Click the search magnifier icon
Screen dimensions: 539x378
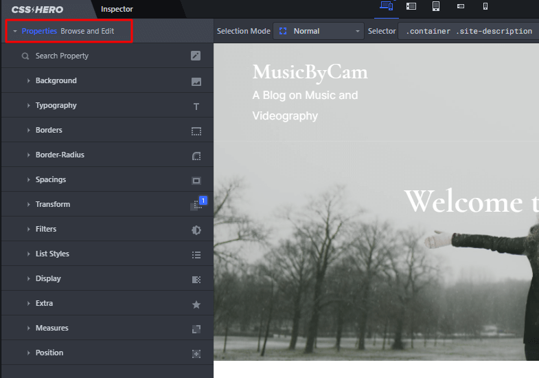coord(25,56)
